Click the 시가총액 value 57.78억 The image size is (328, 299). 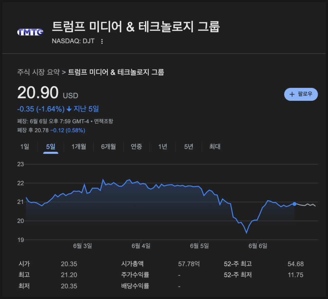[x=189, y=264]
